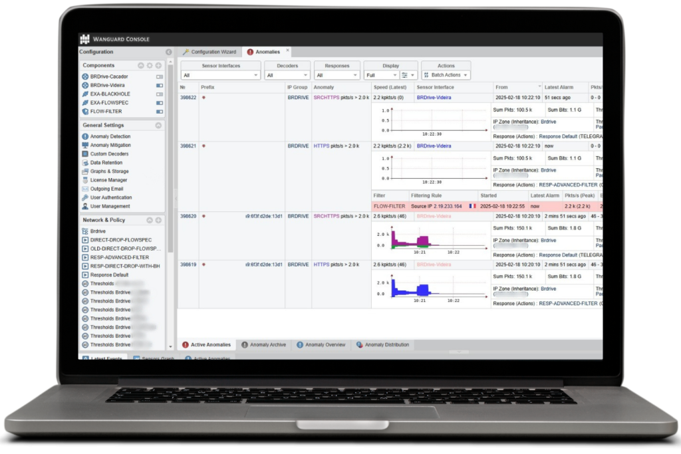Screen dimensions: 681x454
Task: Switch to the Anomaly Overview tab
Action: [x=321, y=344]
